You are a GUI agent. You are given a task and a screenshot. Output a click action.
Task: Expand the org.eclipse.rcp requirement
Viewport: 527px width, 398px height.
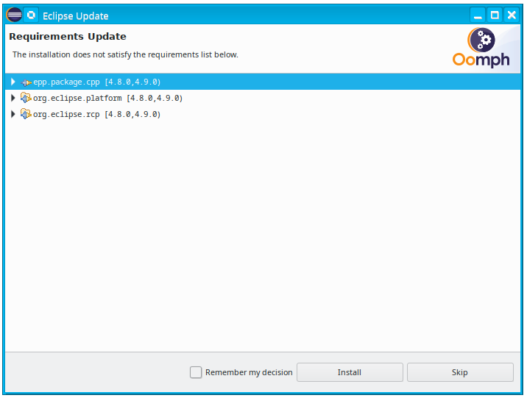13,114
